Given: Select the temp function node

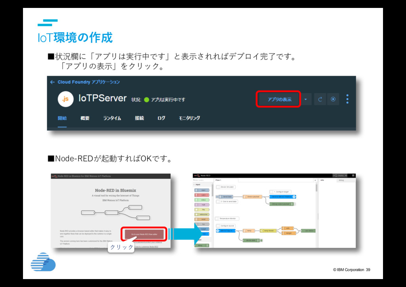Looking at the screenshot, I should tap(249, 231).
